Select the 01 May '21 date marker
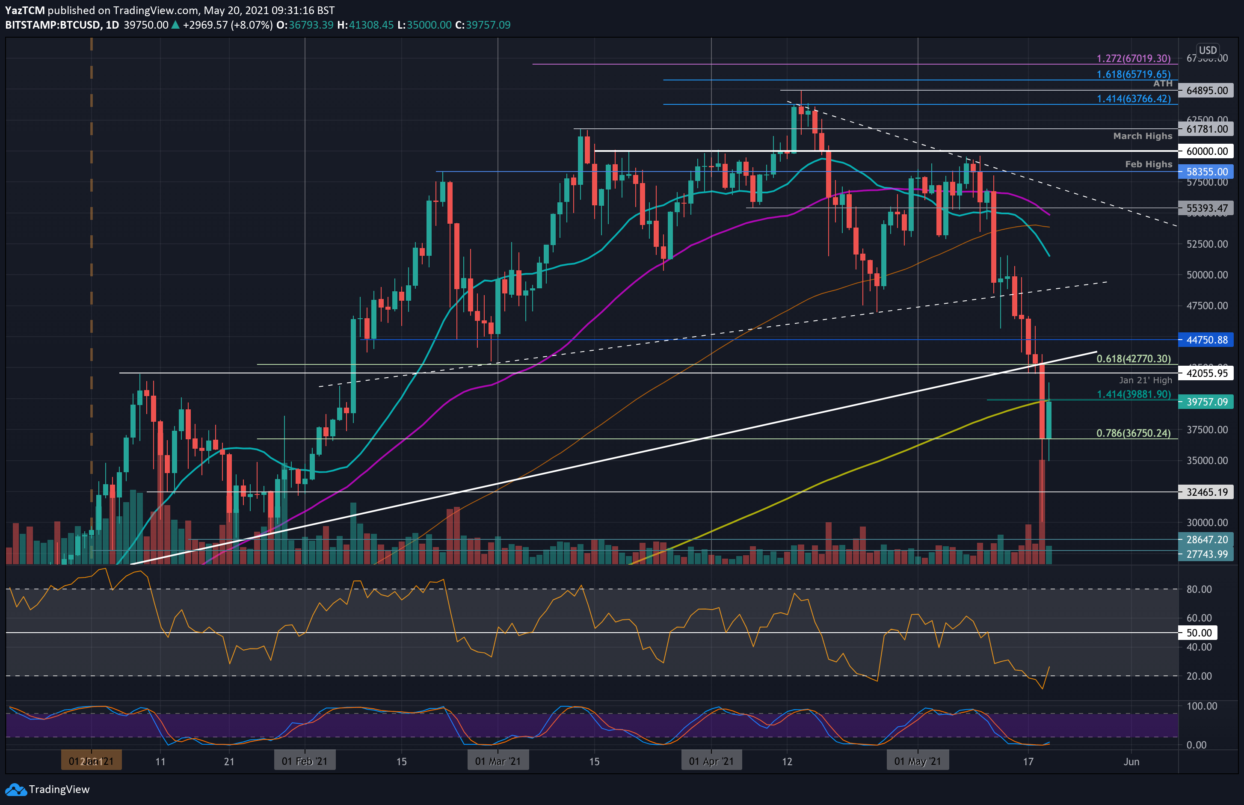 click(x=917, y=761)
